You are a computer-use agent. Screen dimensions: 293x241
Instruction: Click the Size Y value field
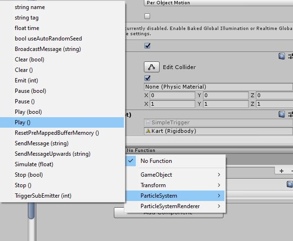[226, 104]
